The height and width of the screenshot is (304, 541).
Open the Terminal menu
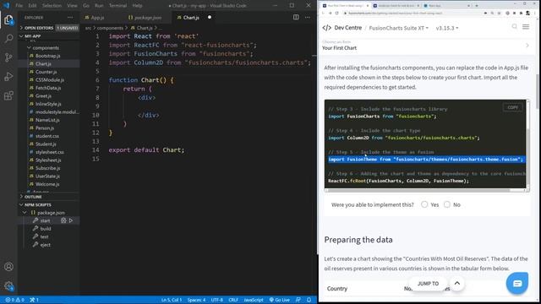point(117,6)
